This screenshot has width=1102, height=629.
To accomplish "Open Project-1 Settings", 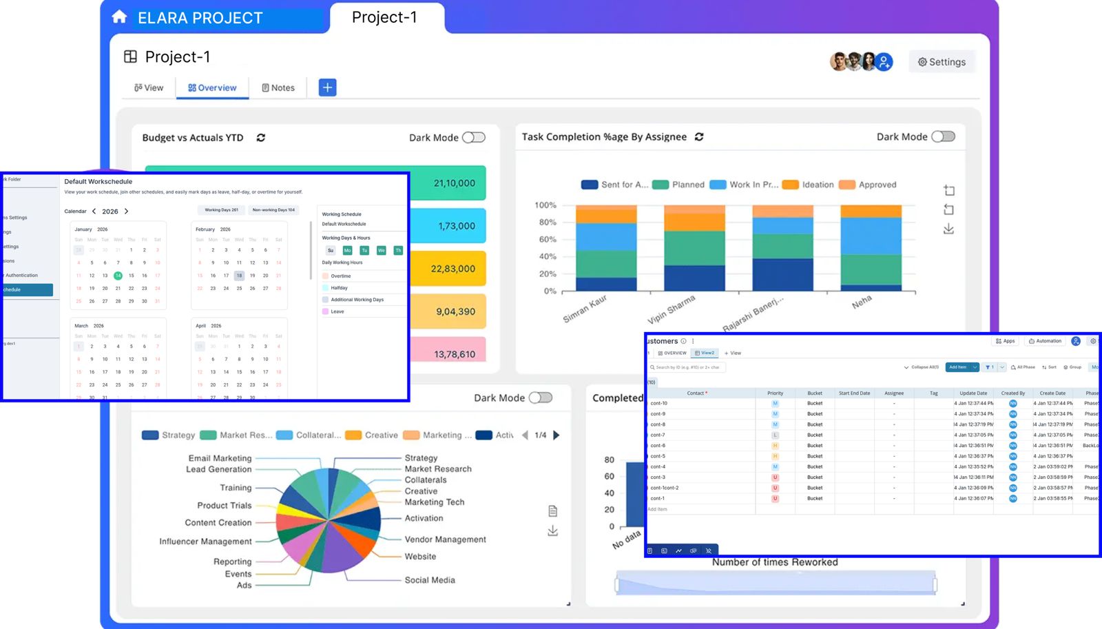I will [942, 61].
